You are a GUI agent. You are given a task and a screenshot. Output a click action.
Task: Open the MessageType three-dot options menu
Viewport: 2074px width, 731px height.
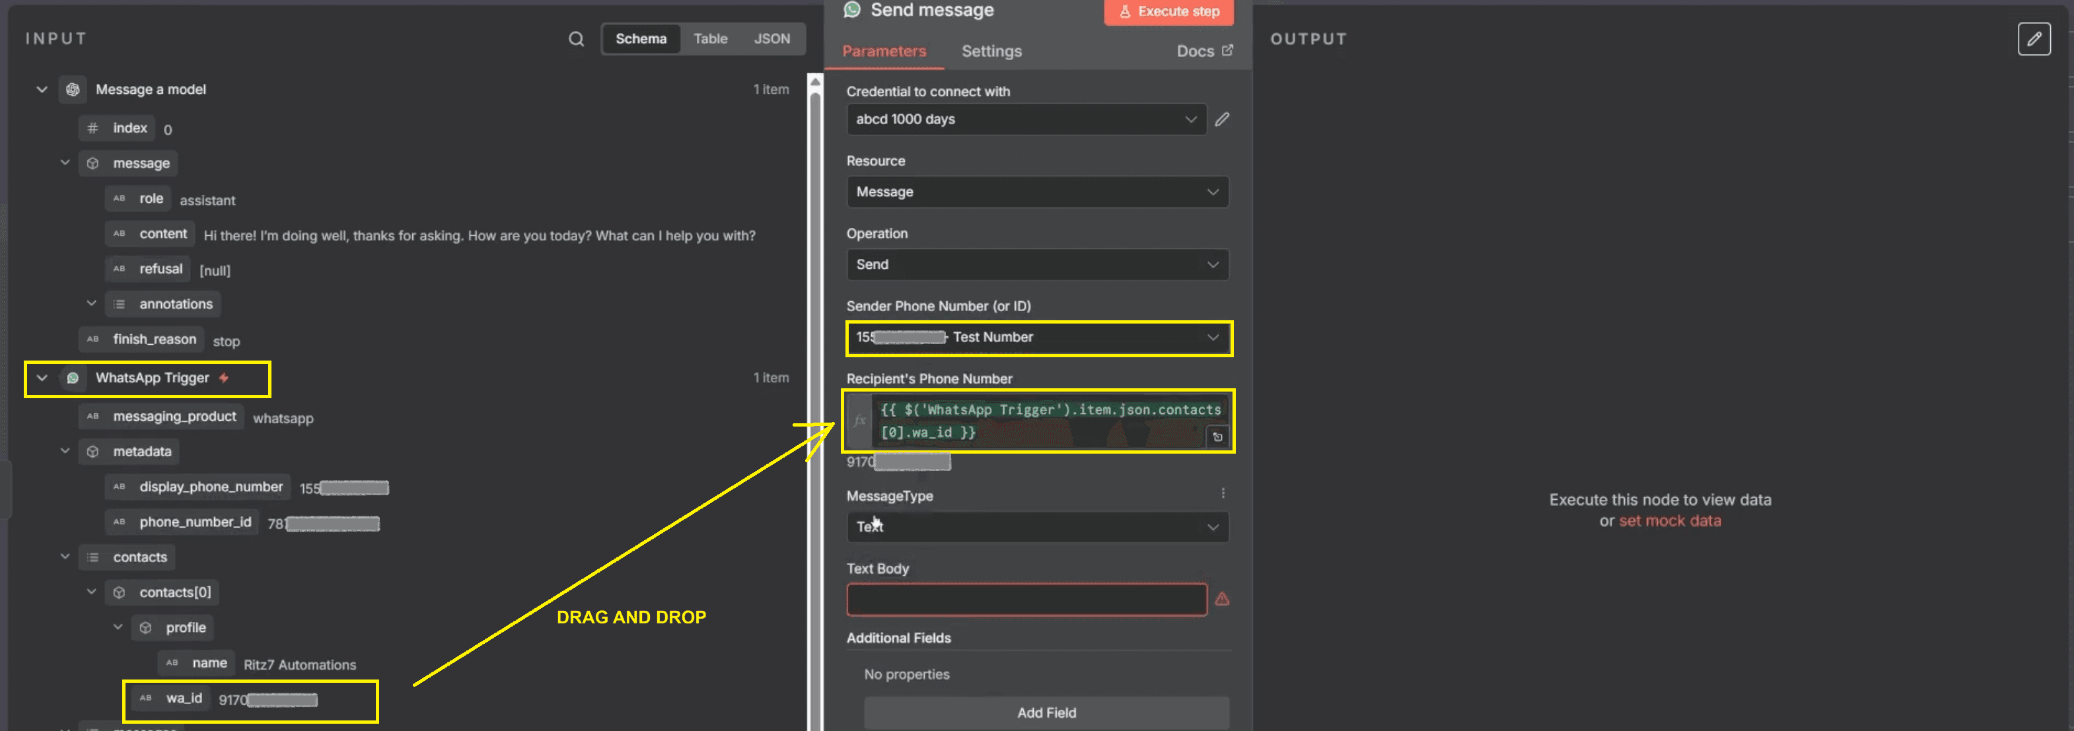tap(1222, 493)
